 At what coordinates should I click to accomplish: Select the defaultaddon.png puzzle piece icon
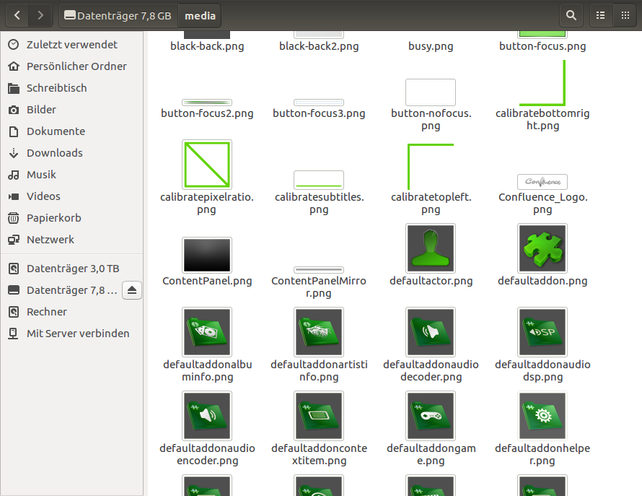tap(542, 248)
